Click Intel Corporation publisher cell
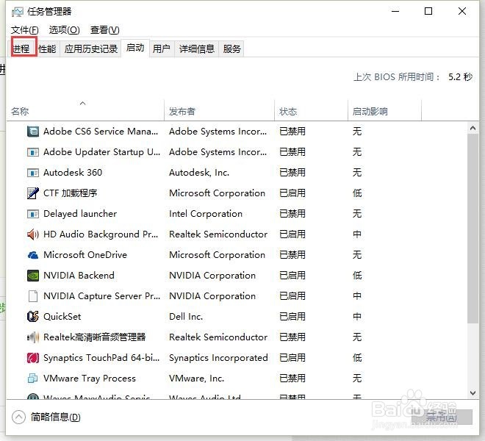 pos(206,214)
